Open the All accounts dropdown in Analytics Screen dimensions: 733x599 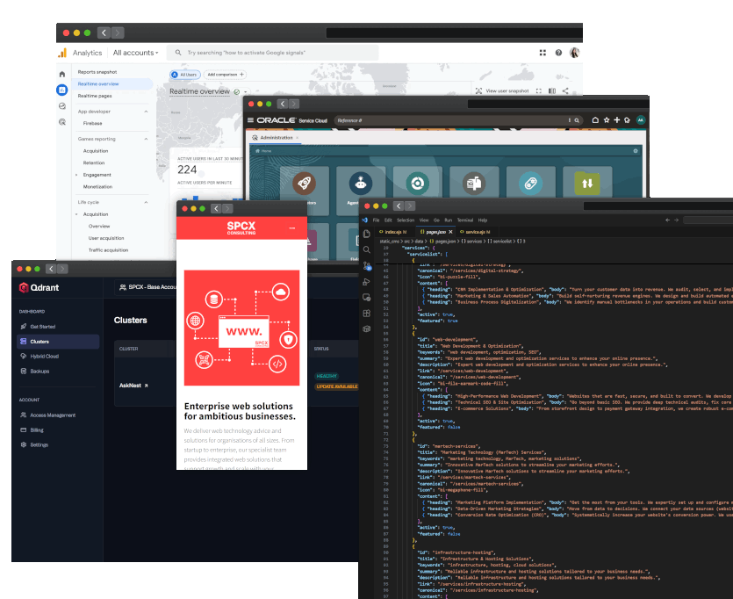click(136, 53)
